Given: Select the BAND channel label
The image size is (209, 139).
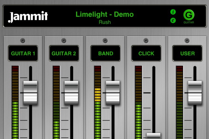Looking at the screenshot, I should [105, 53].
